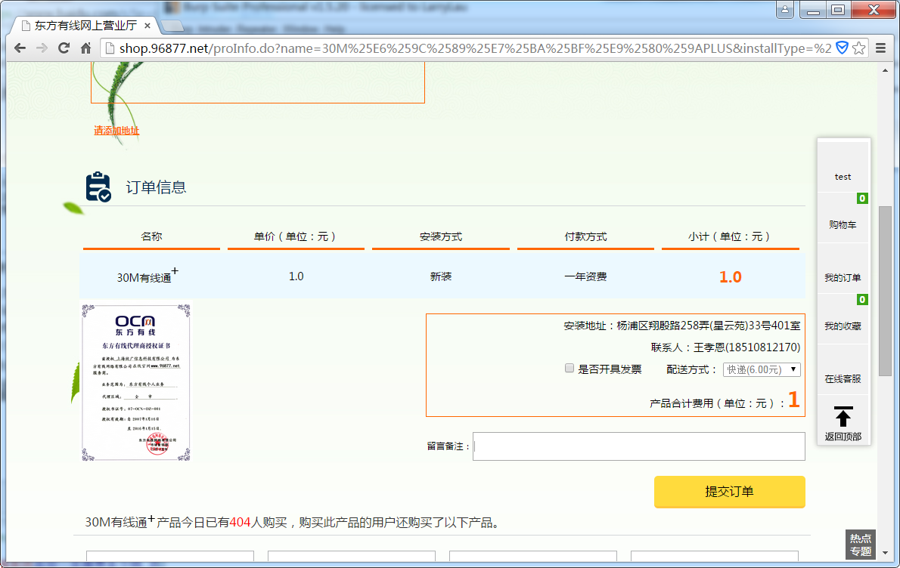Image resolution: width=900 pixels, height=568 pixels.
Task: Click the 联系人 王孝恩 contact line
Action: (725, 347)
